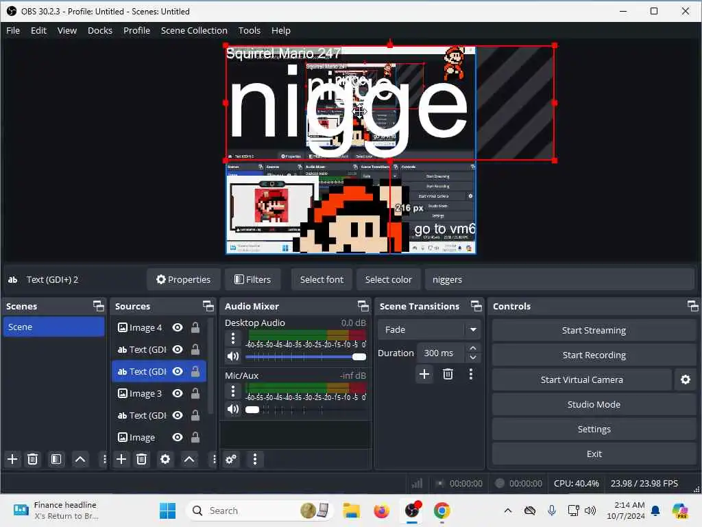The height and width of the screenshot is (527, 702).
Task: Toggle visibility of the bottom Image source
Action: coord(178,437)
